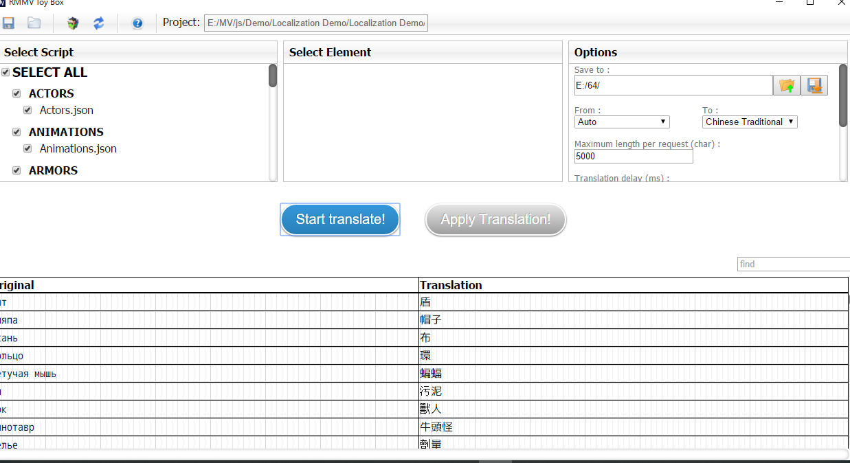The width and height of the screenshot is (850, 463).
Task: Browse save folder with green-arrow folder icon
Action: (x=787, y=85)
